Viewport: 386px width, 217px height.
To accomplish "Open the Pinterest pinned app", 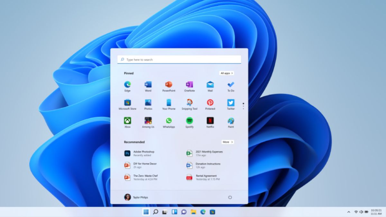I will (210, 104).
